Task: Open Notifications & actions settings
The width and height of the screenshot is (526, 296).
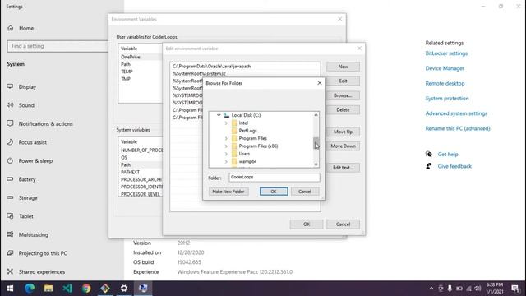Action: coord(46,123)
